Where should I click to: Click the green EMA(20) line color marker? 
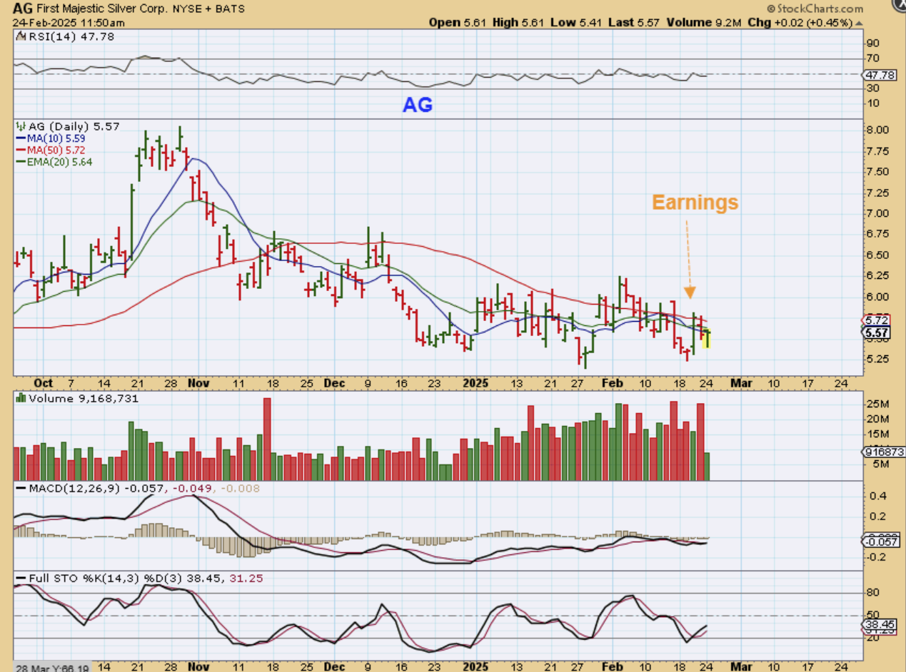pos(20,162)
